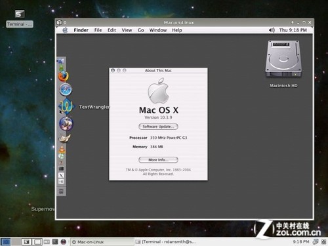Click the Terminal desktop shortcut icon
Screen dimensions: 328x246
[20, 14]
